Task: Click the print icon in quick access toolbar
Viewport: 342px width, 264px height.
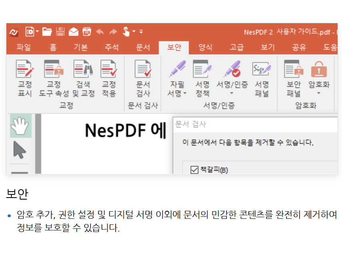Action: pos(86,32)
